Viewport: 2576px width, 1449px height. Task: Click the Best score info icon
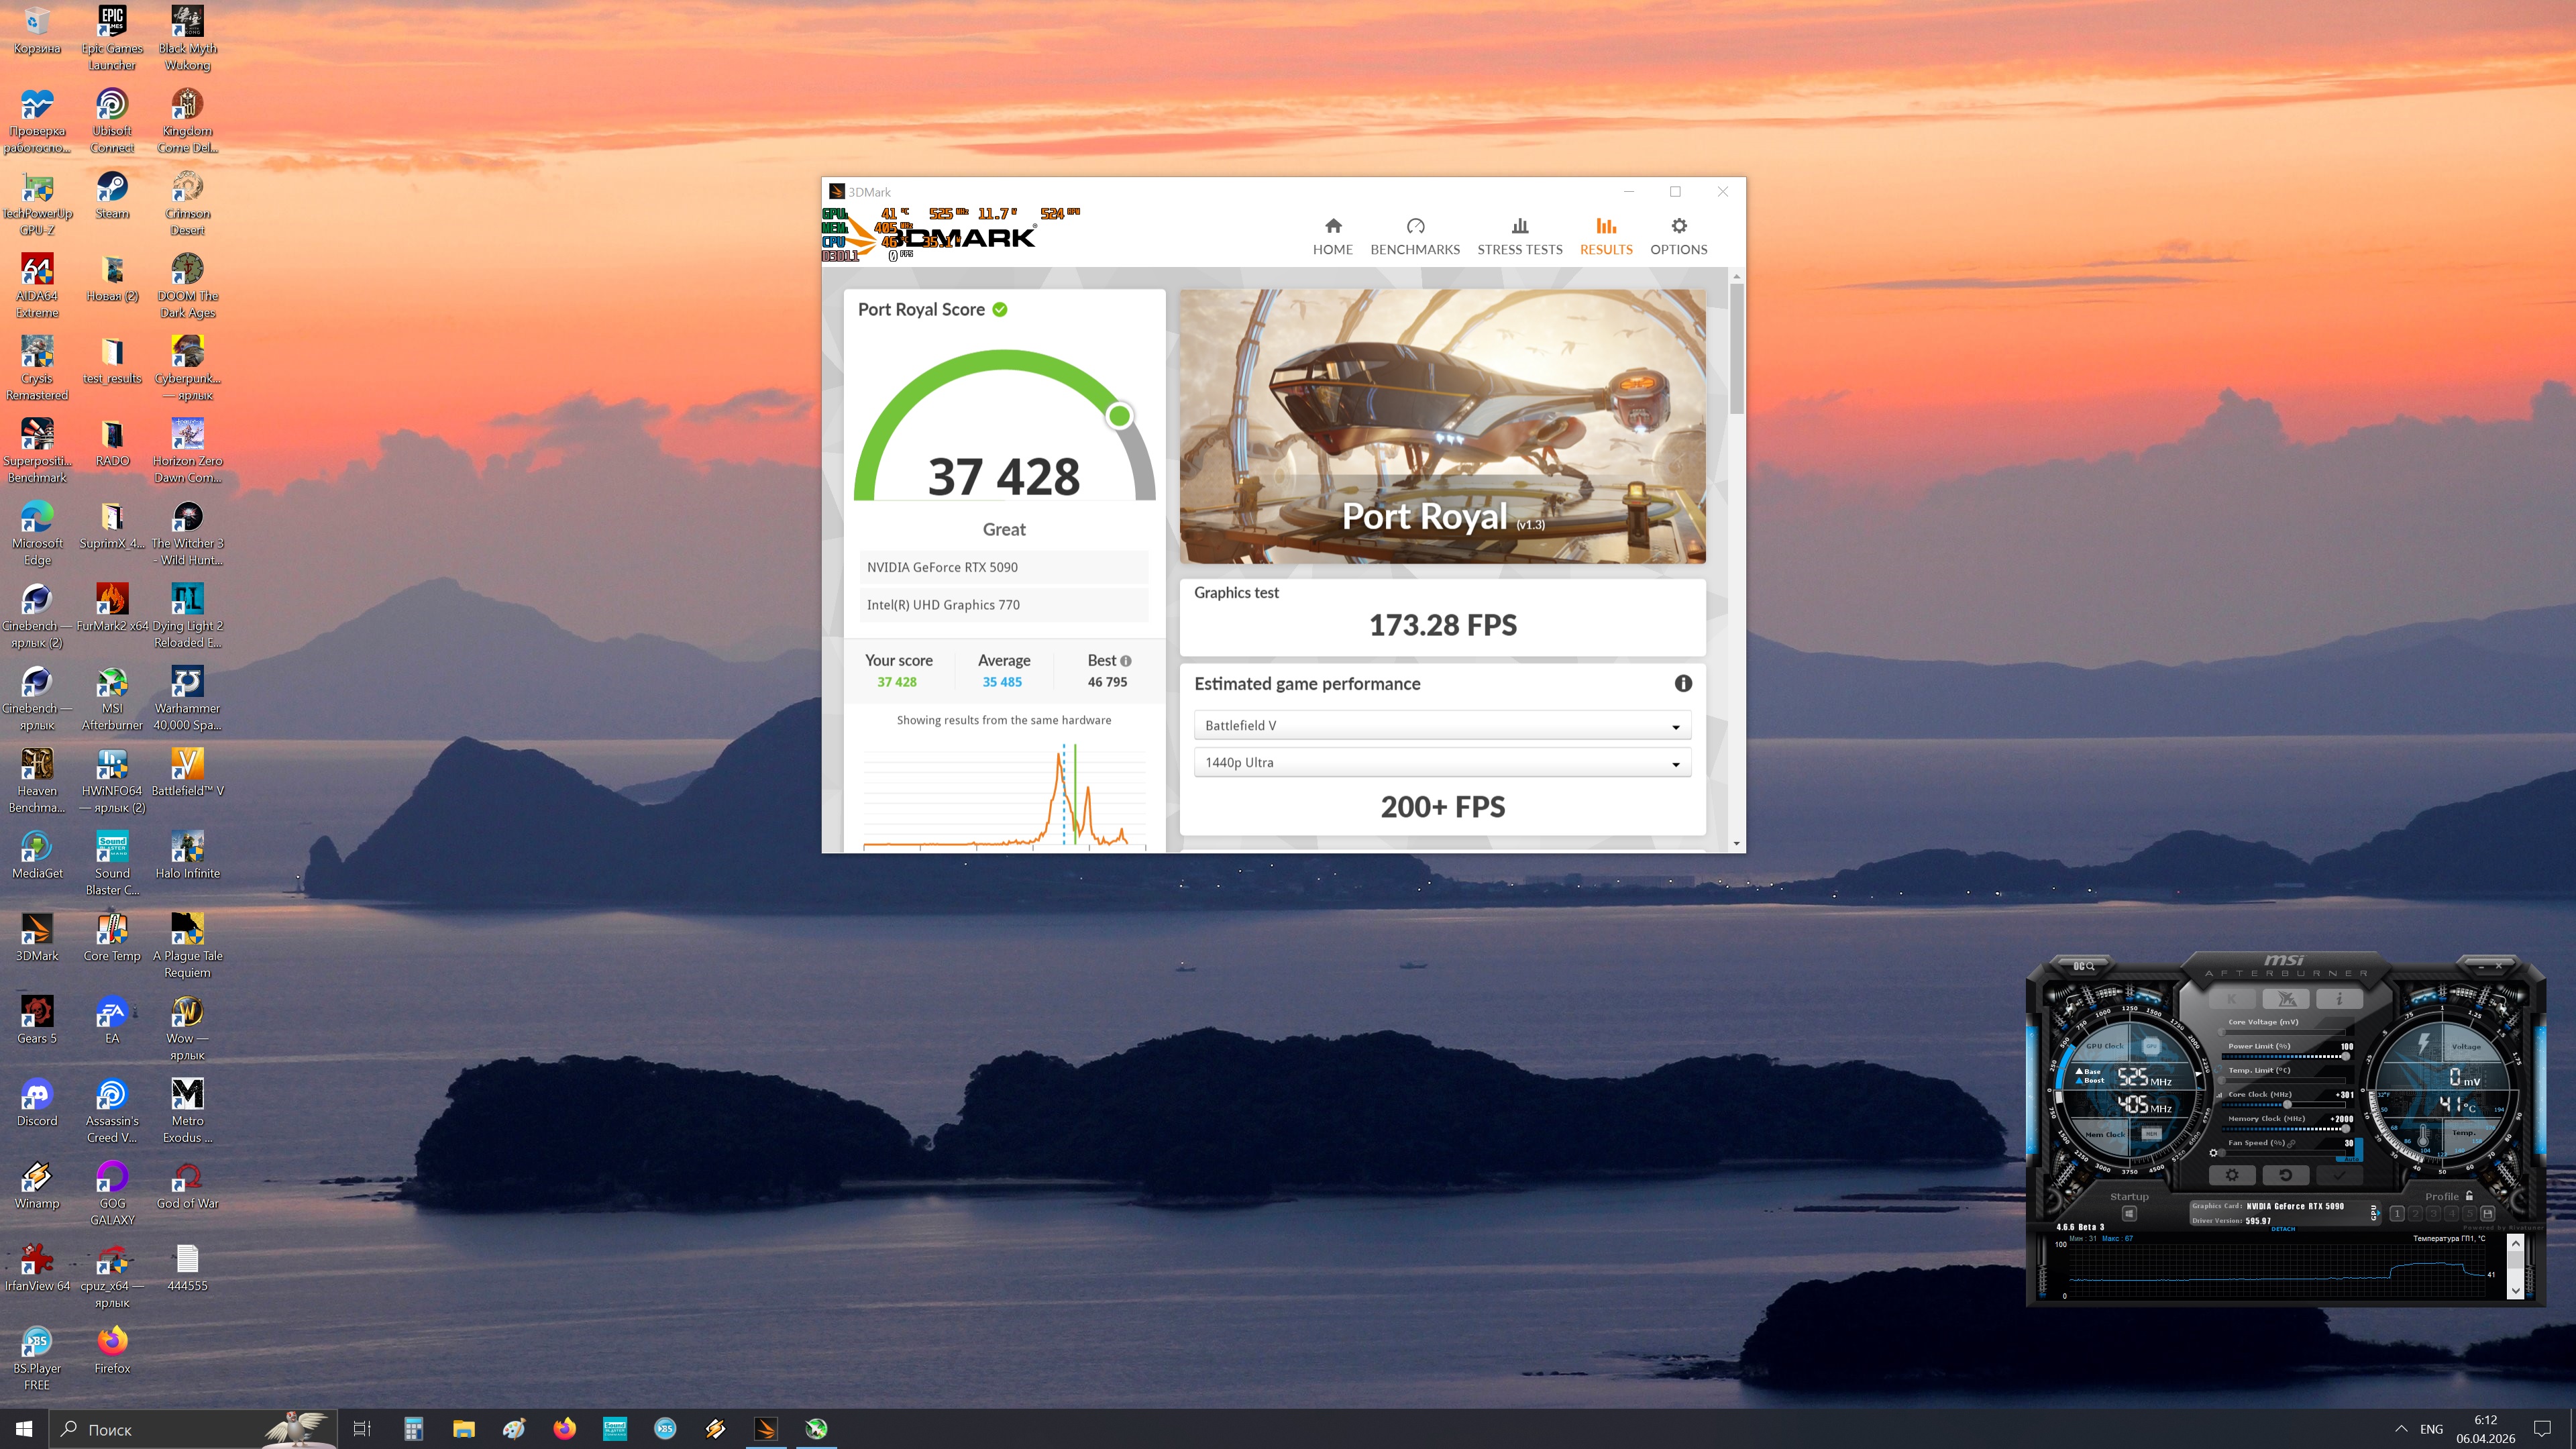pyautogui.click(x=1126, y=661)
